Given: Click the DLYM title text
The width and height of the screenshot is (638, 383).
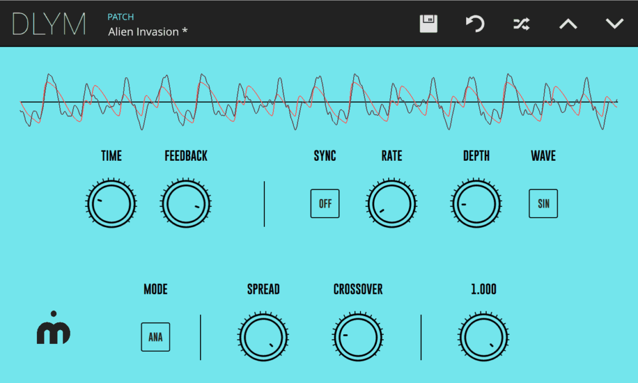Looking at the screenshot, I should (48, 23).
